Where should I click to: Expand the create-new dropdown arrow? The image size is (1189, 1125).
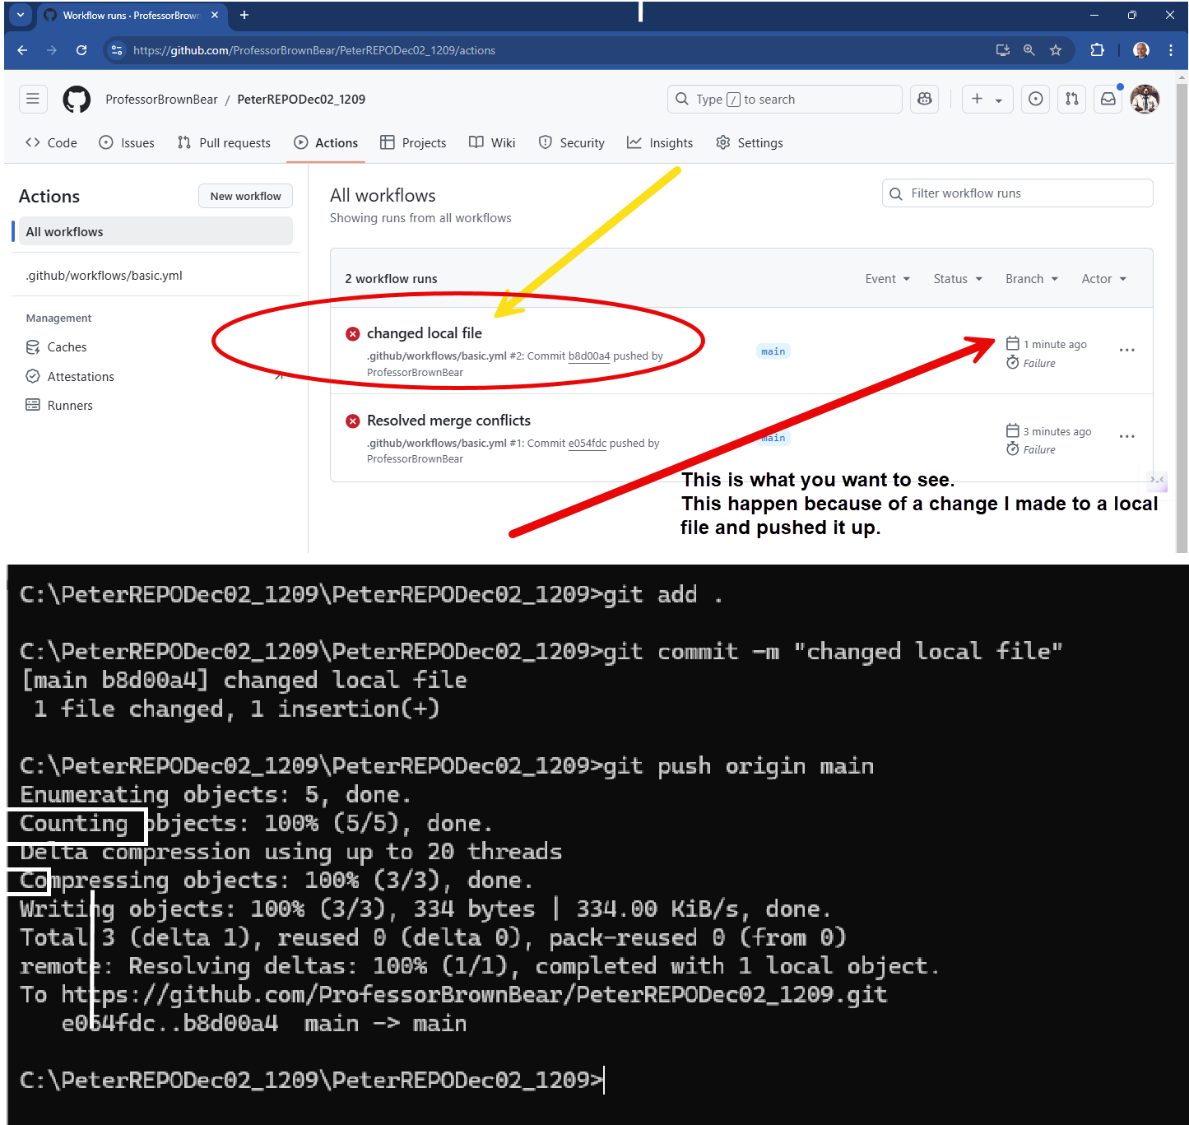(999, 100)
